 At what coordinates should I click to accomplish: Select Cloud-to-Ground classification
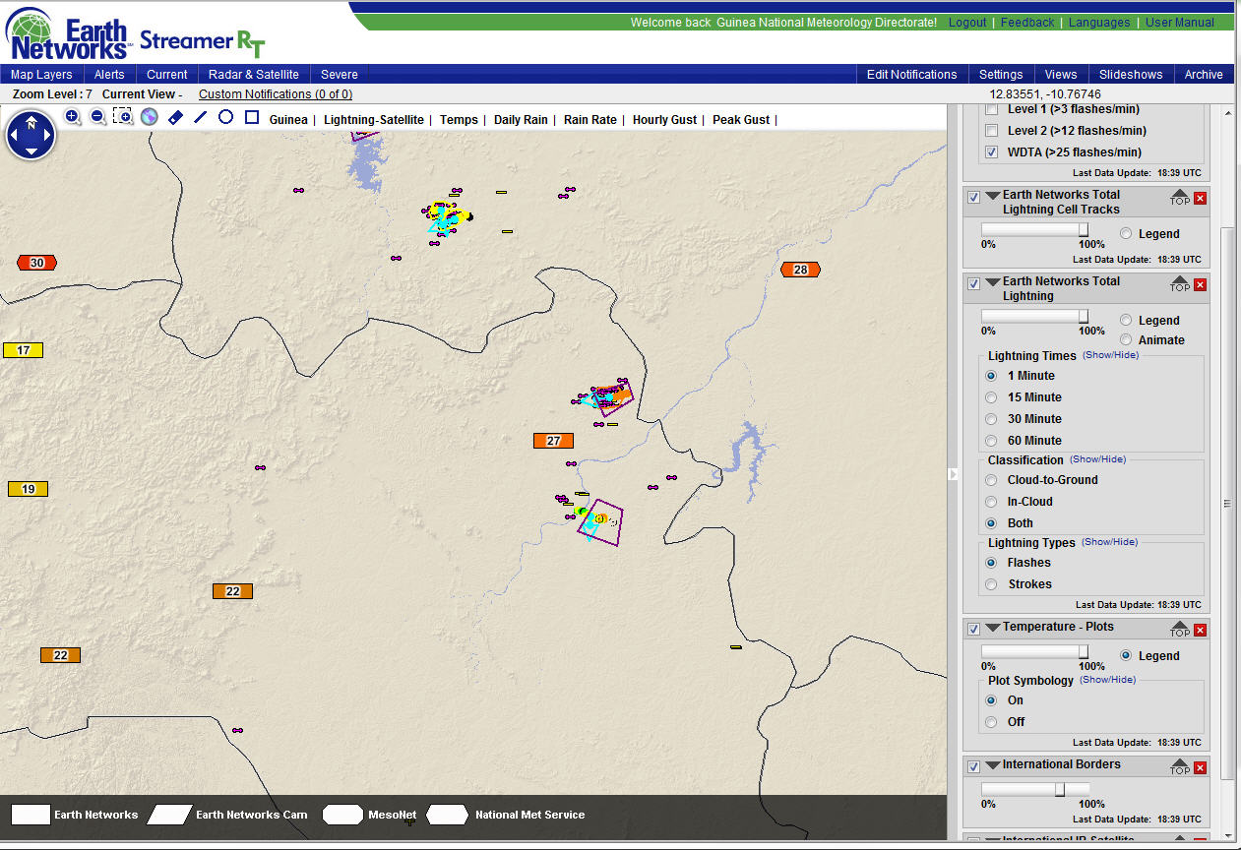tap(991, 480)
